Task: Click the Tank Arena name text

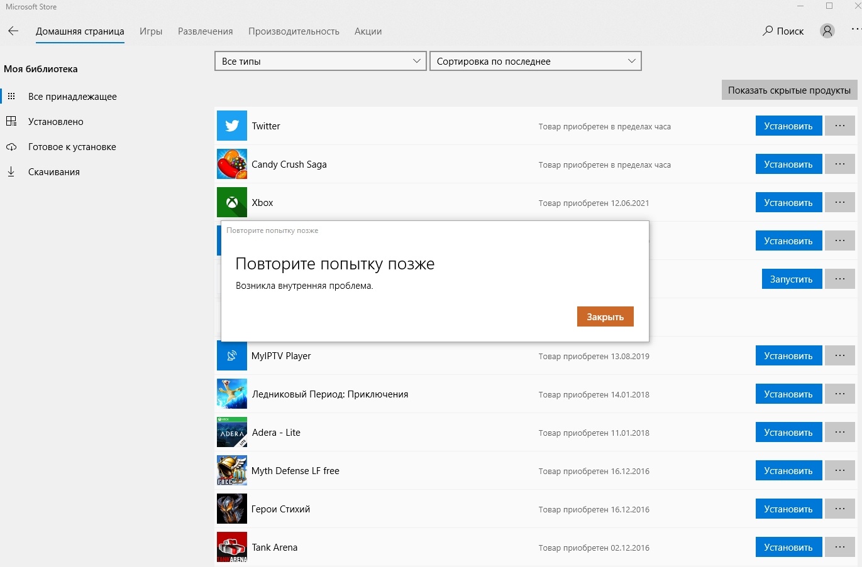Action: pyautogui.click(x=275, y=547)
